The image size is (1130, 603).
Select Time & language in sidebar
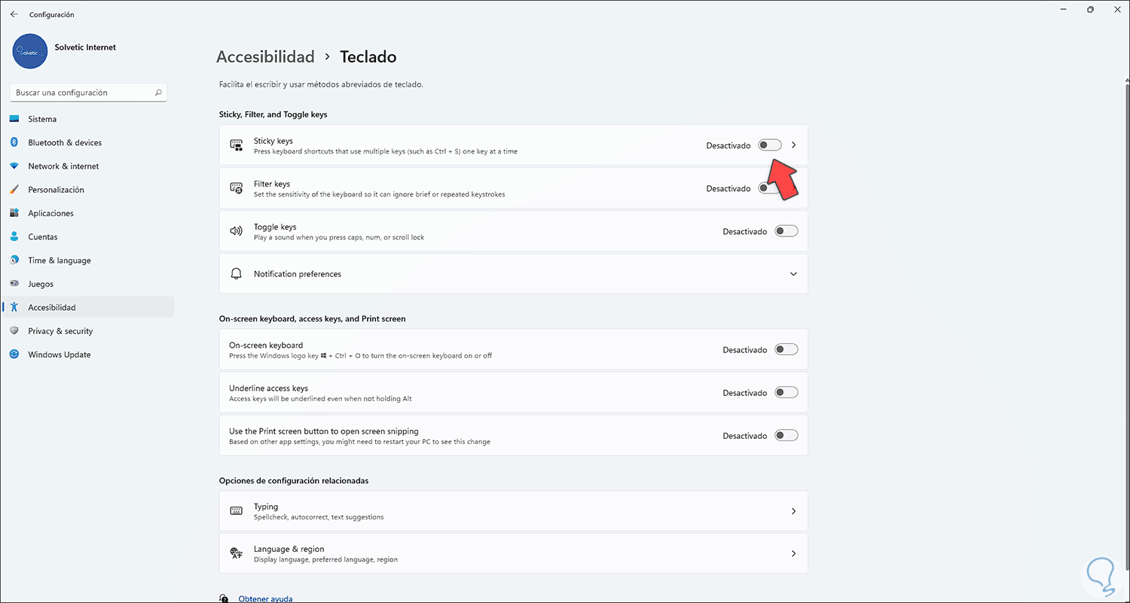[x=59, y=260]
